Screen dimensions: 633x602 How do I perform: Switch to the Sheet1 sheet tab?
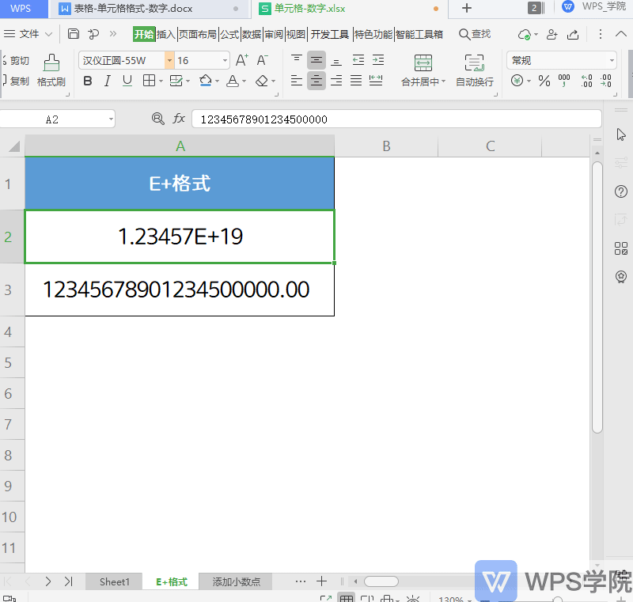click(x=114, y=581)
